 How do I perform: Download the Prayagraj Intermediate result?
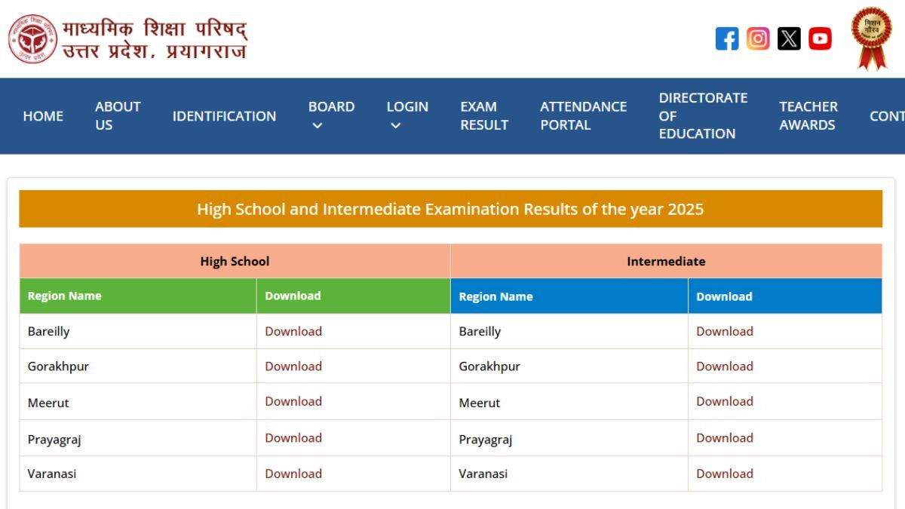pyautogui.click(x=725, y=437)
